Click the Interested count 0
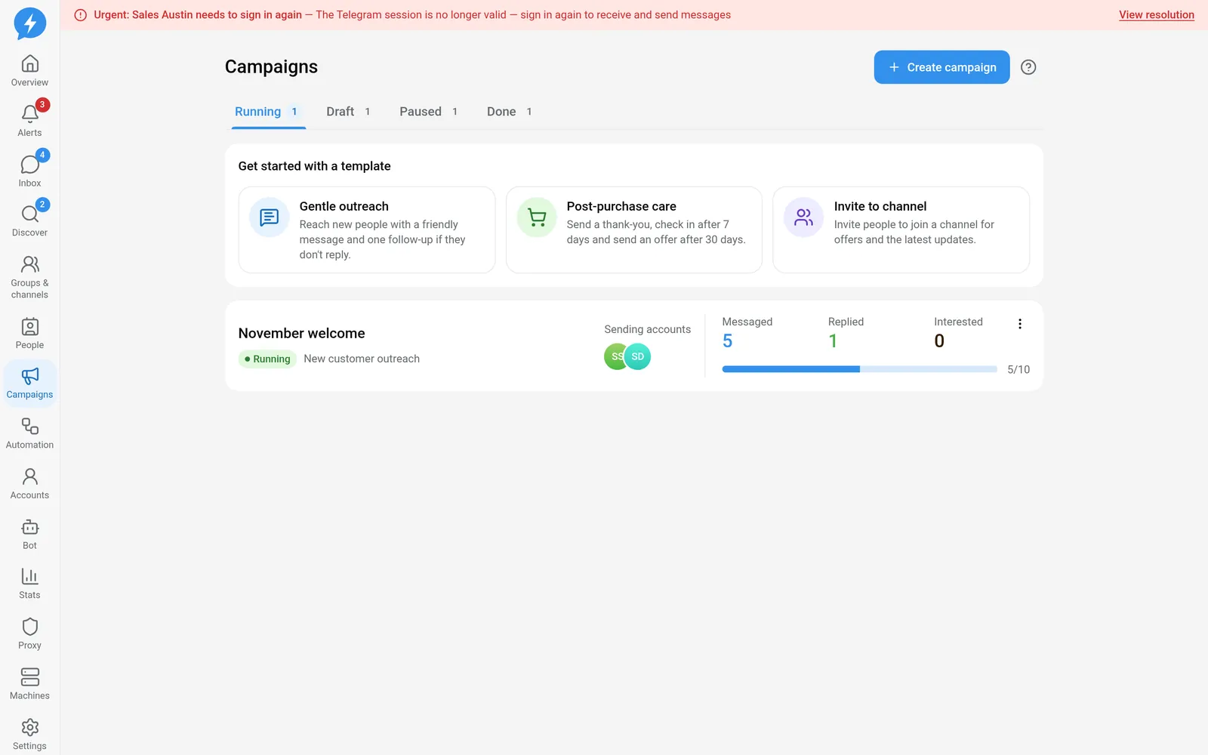 [x=939, y=341]
